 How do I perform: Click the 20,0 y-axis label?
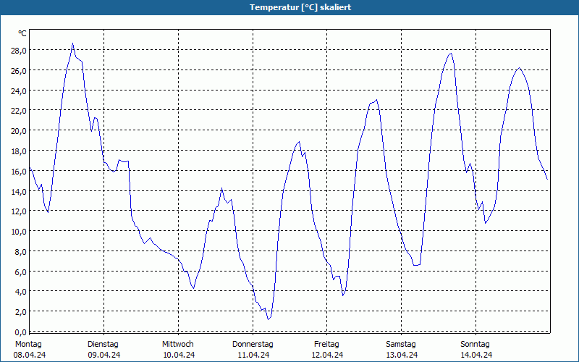19,131
